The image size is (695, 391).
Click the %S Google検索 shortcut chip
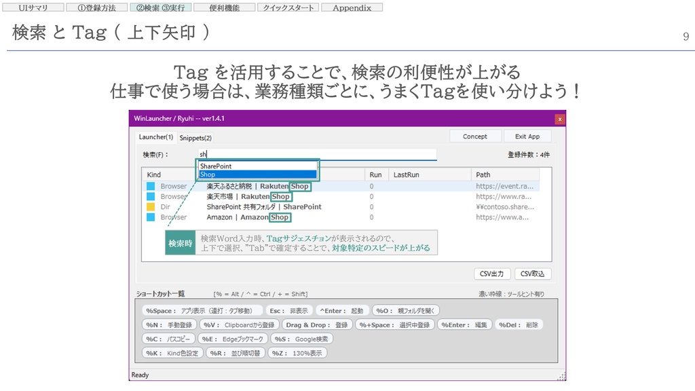(x=301, y=339)
